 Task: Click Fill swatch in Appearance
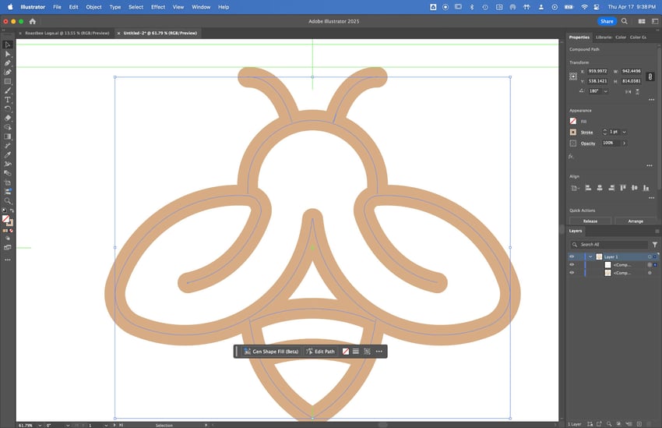573,122
